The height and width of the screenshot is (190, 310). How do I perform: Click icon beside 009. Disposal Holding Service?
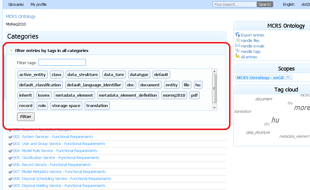11,186
